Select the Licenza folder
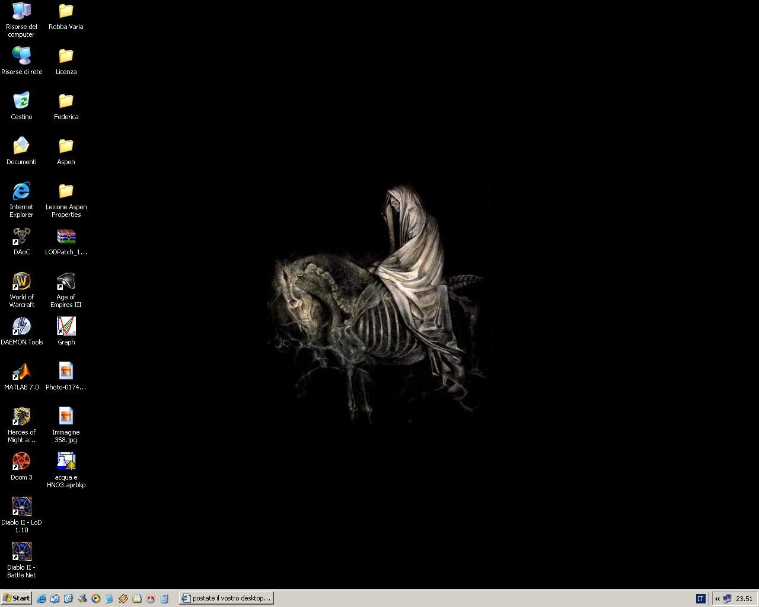Image resolution: width=759 pixels, height=607 pixels. click(x=66, y=61)
